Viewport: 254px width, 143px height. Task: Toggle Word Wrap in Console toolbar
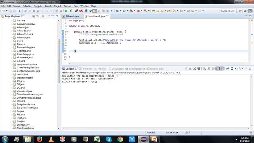(x=213, y=69)
